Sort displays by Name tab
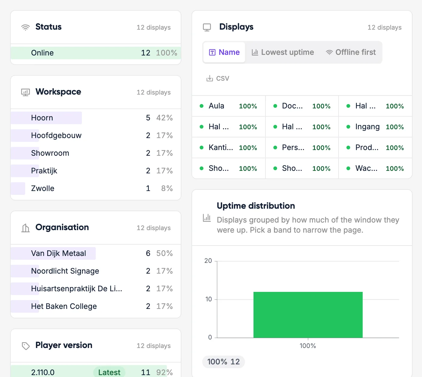The width and height of the screenshot is (422, 377). [x=224, y=52]
